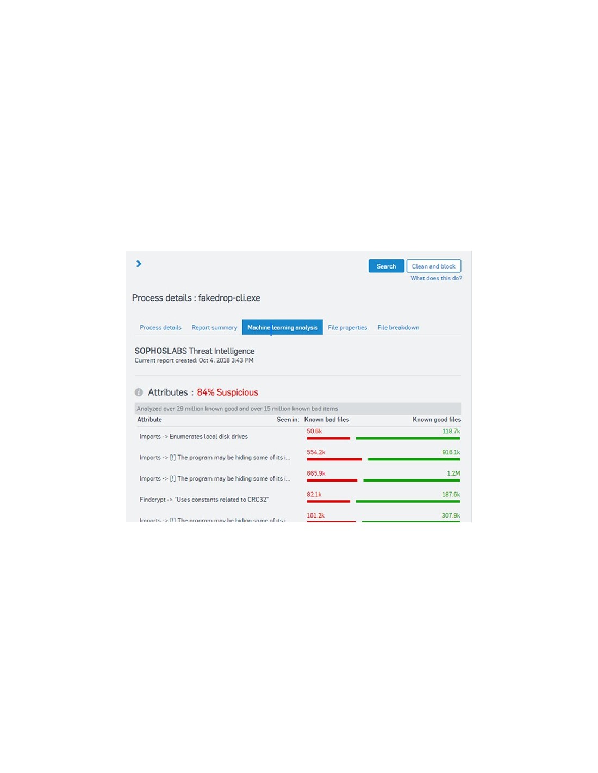Screen dimensions: 598x773
Task: Switch to the Process details tab
Action: 160,327
